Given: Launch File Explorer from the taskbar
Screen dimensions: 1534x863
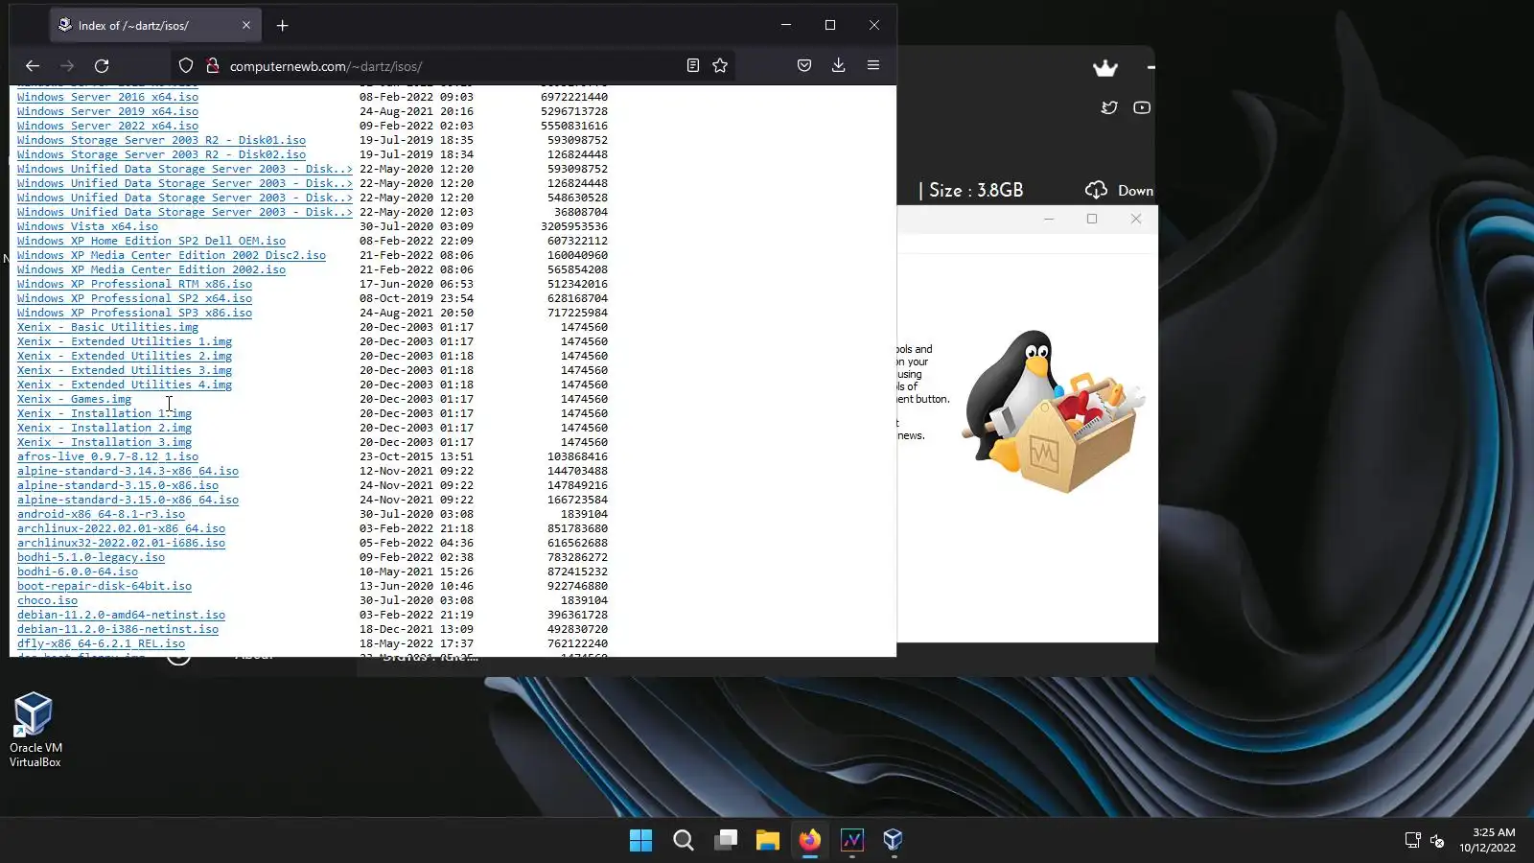Looking at the screenshot, I should tap(768, 841).
